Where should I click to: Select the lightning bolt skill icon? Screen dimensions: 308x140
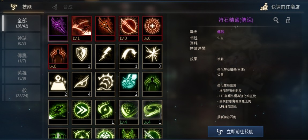(x=105, y=57)
